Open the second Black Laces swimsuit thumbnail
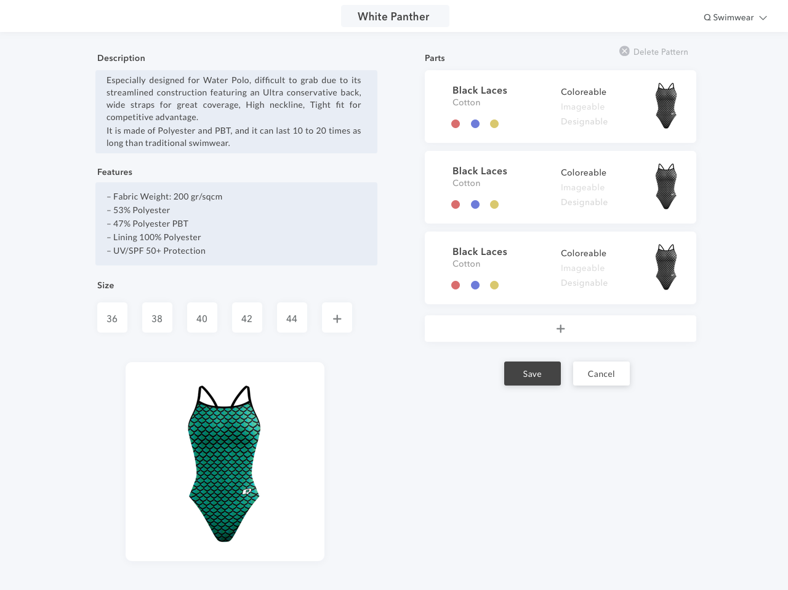The width and height of the screenshot is (788, 590). 666,187
